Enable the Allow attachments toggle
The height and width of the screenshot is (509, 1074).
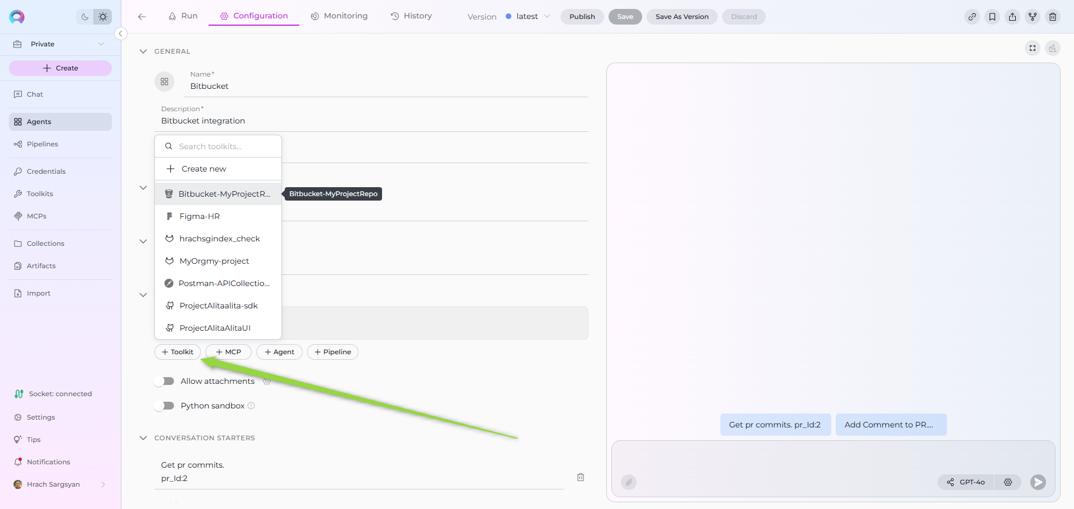[x=164, y=381]
